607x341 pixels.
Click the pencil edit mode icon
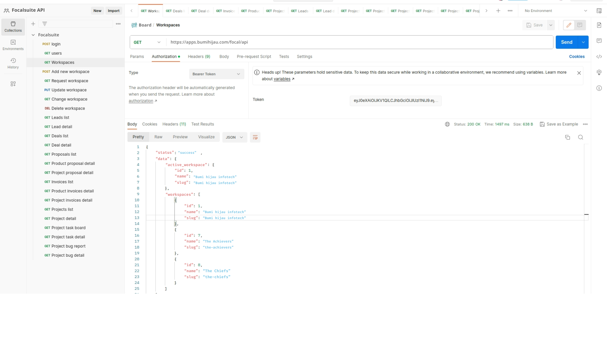point(569,25)
